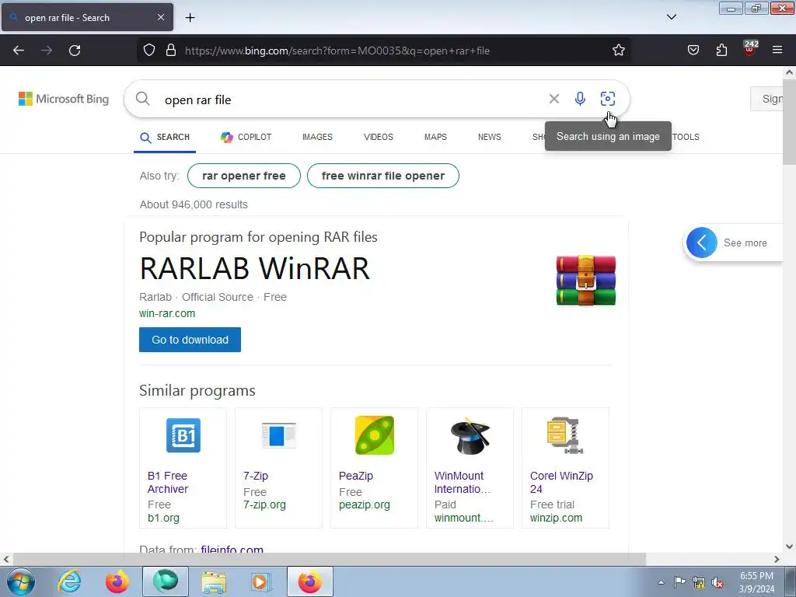Click the 'About 946,000 results' text

[194, 204]
